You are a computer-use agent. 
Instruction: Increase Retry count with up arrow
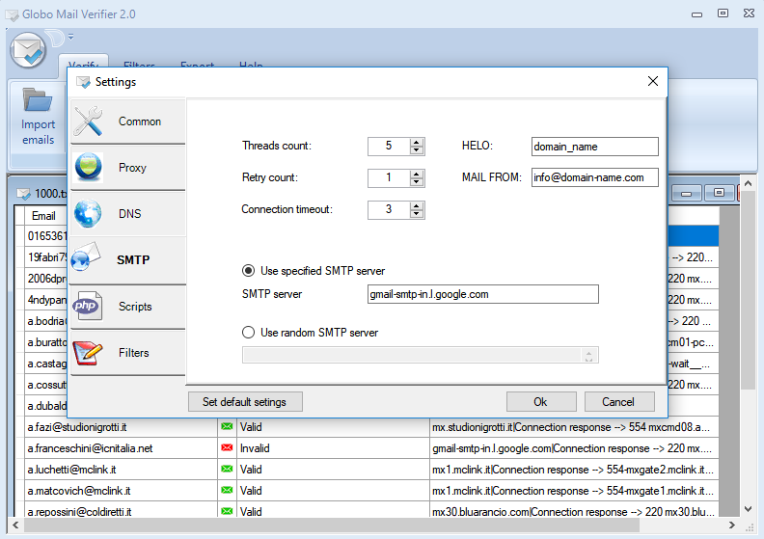point(416,174)
